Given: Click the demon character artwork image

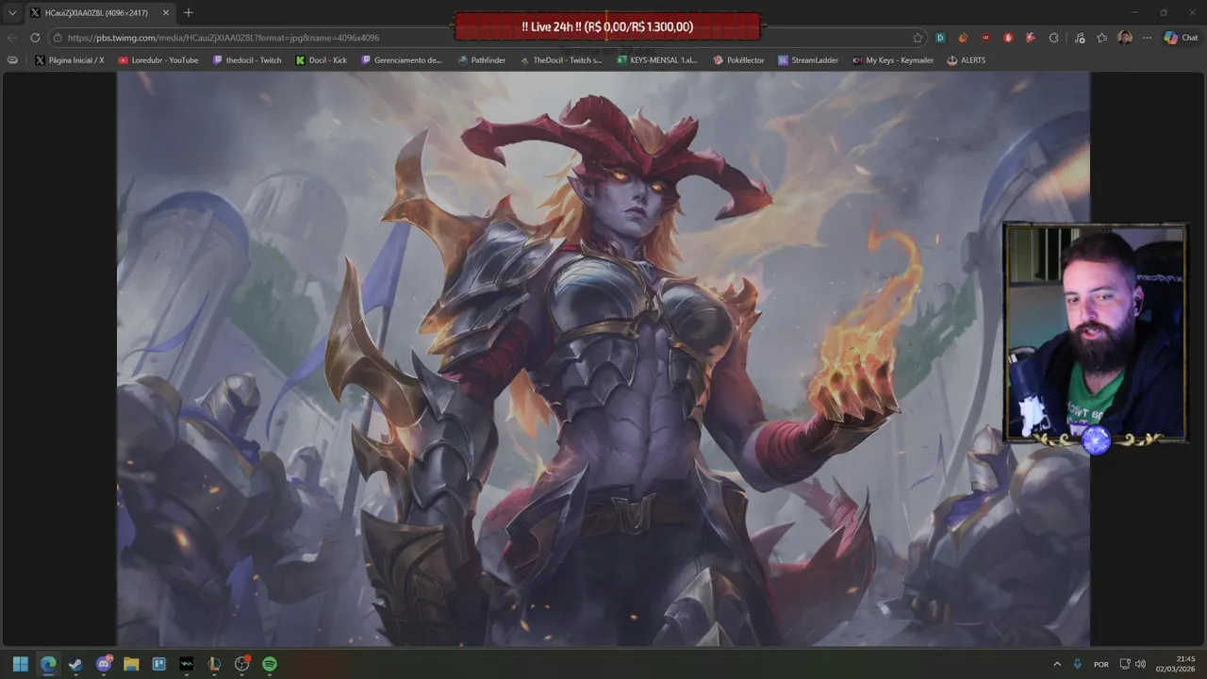Looking at the screenshot, I should [x=603, y=358].
